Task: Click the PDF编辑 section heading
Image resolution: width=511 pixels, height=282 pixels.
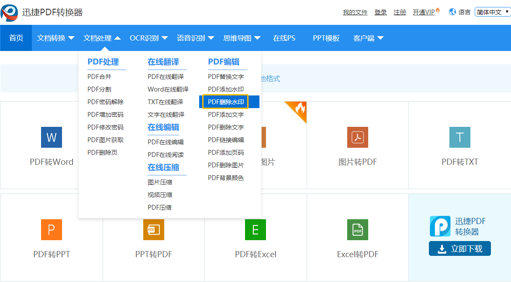Action: [224, 62]
